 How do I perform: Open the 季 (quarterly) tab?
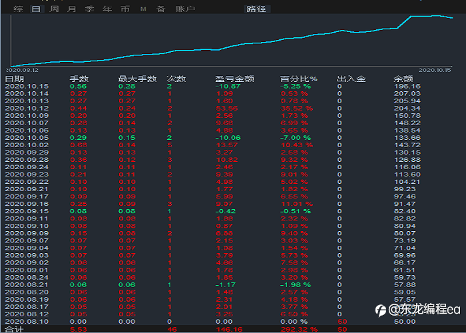pyautogui.click(x=89, y=9)
